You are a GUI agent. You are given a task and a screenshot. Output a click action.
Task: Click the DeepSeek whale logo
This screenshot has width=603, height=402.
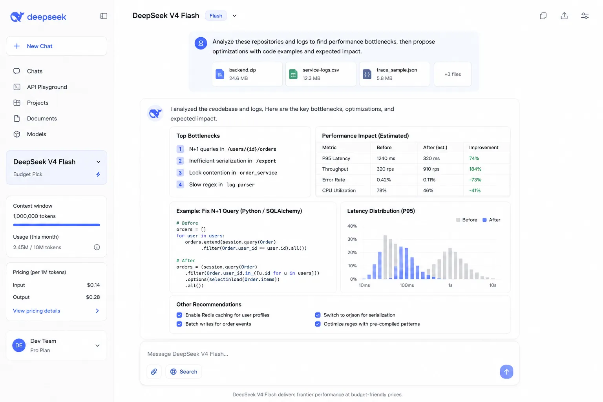point(17,16)
